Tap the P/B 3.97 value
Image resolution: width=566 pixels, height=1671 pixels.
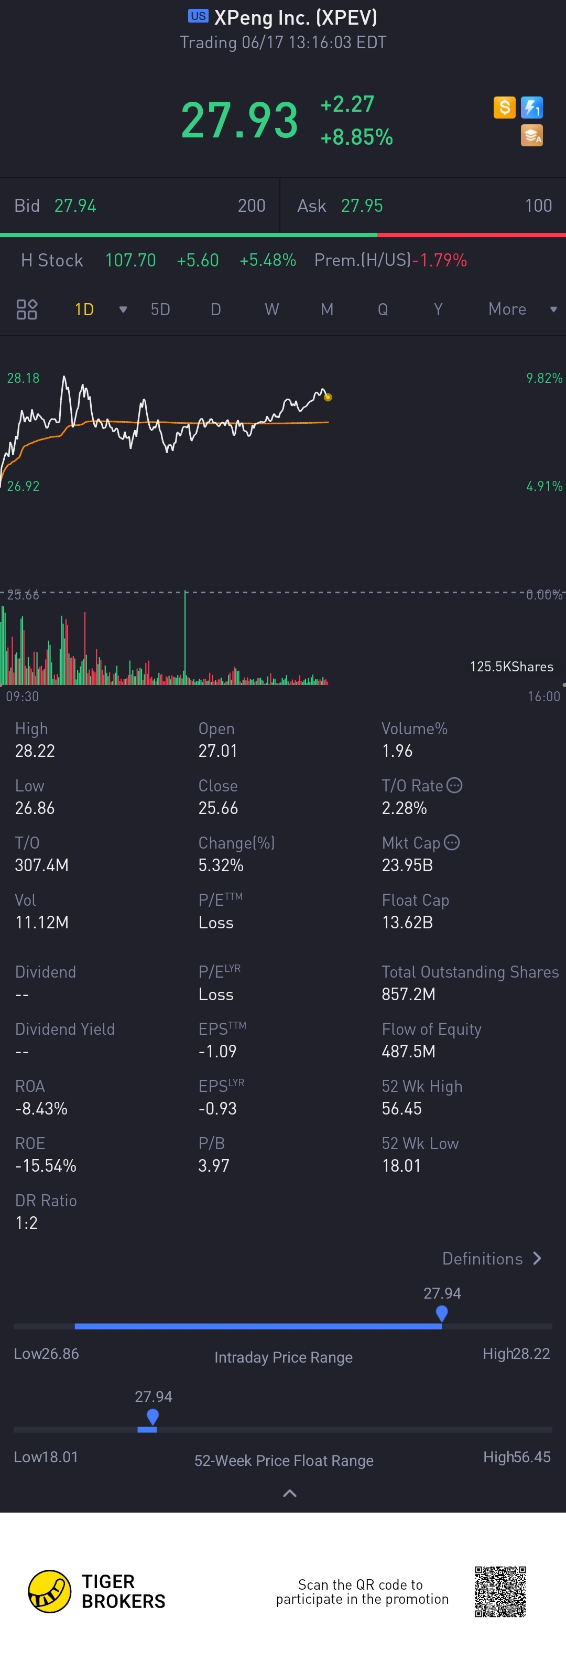(214, 1166)
